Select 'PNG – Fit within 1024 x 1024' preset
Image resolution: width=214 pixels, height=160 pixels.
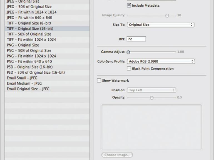pos(47,56)
